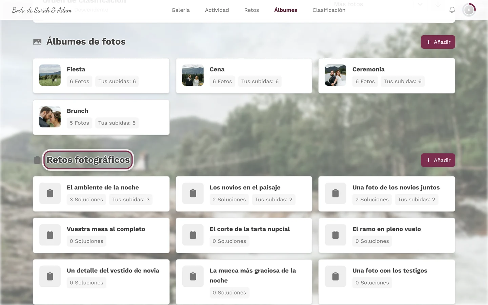The height and width of the screenshot is (305, 488).
Task: Click clipboard icon on Los novios en el paisaje
Action: click(x=193, y=193)
